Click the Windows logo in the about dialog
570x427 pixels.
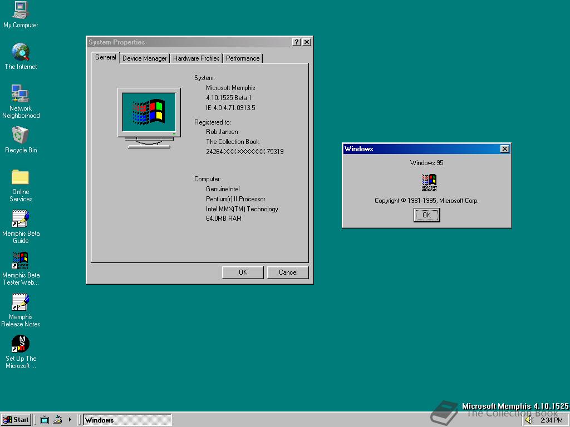(x=429, y=182)
